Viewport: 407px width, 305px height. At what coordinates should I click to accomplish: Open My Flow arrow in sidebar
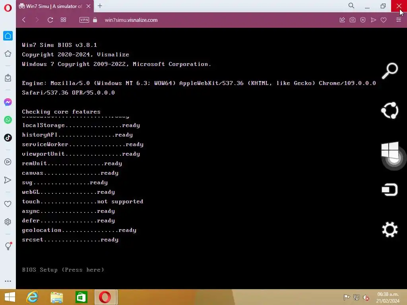(x=8, y=180)
